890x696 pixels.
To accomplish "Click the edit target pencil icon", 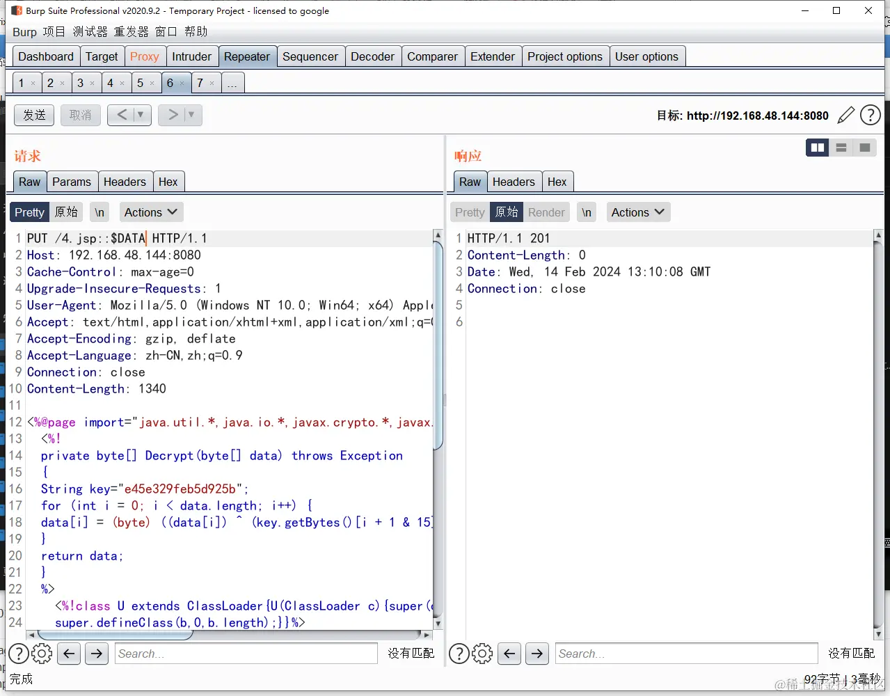I will coord(845,115).
